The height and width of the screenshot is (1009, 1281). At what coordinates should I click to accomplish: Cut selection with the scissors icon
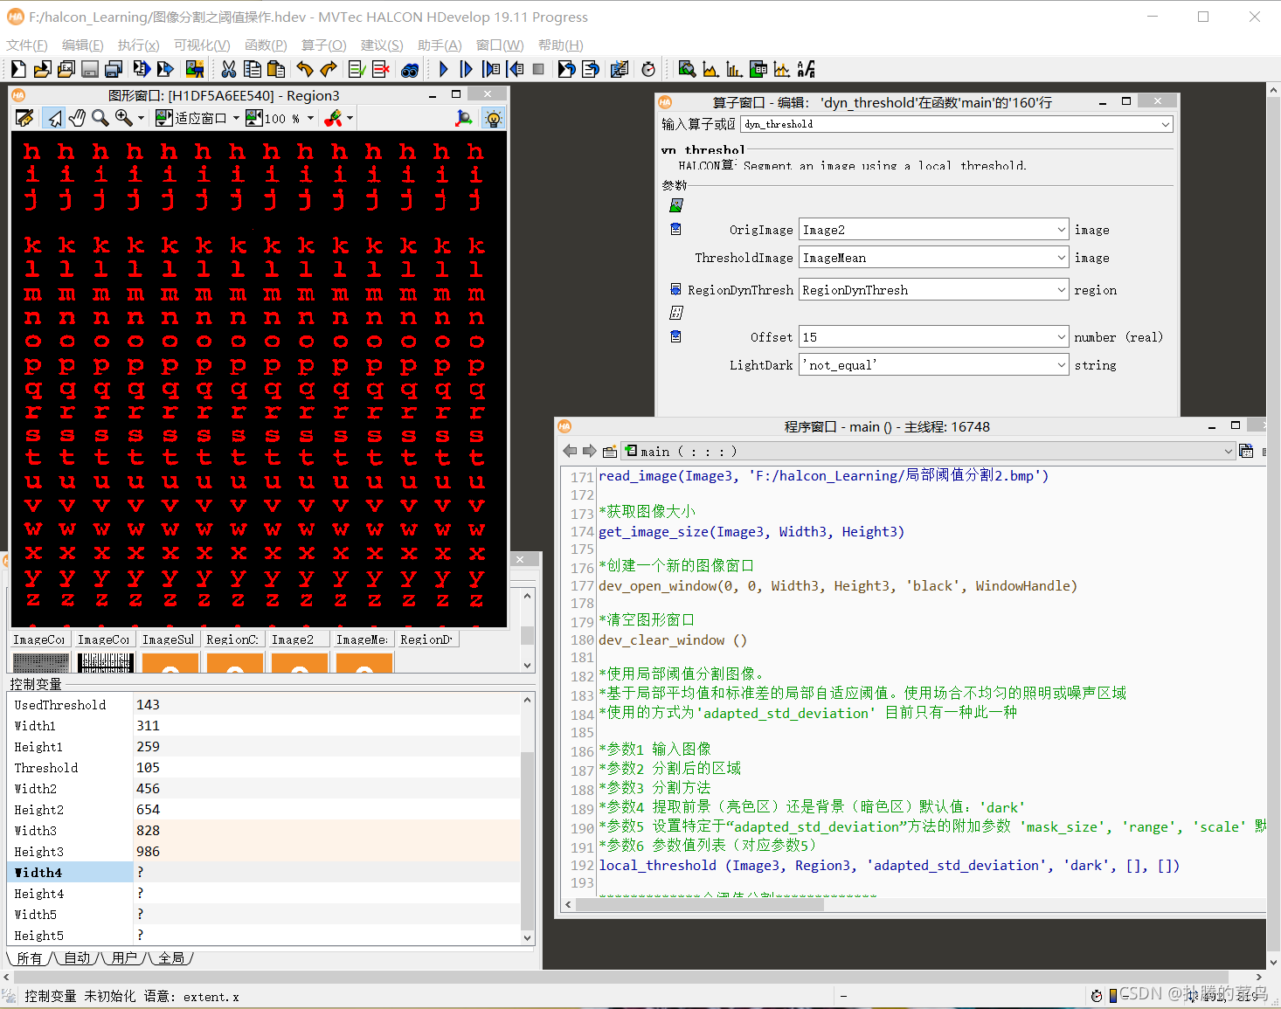tap(229, 69)
